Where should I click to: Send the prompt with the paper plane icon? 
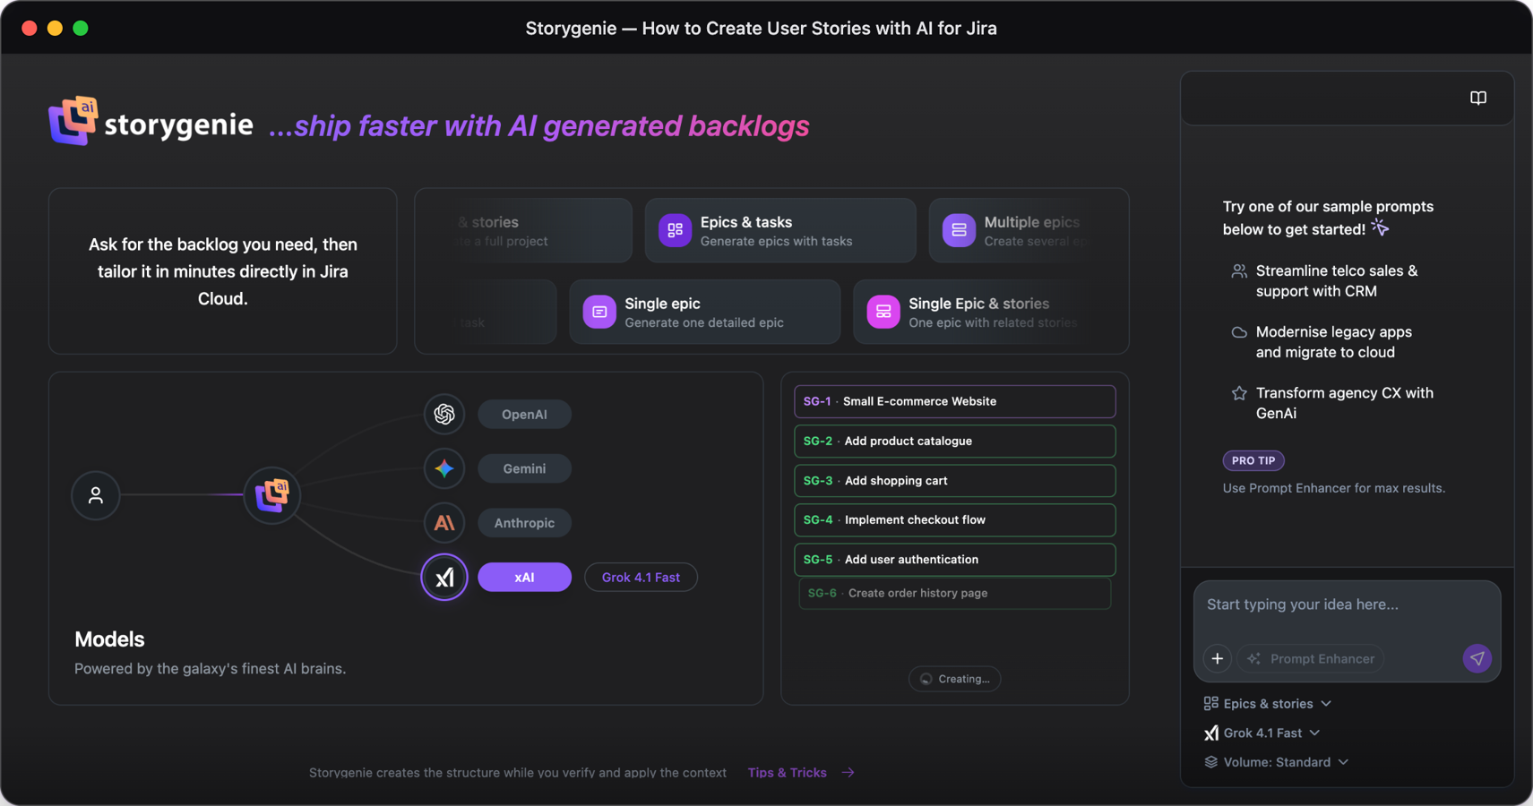pos(1477,658)
